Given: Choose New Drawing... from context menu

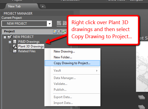Looking at the screenshot, I should [x=72, y=51].
